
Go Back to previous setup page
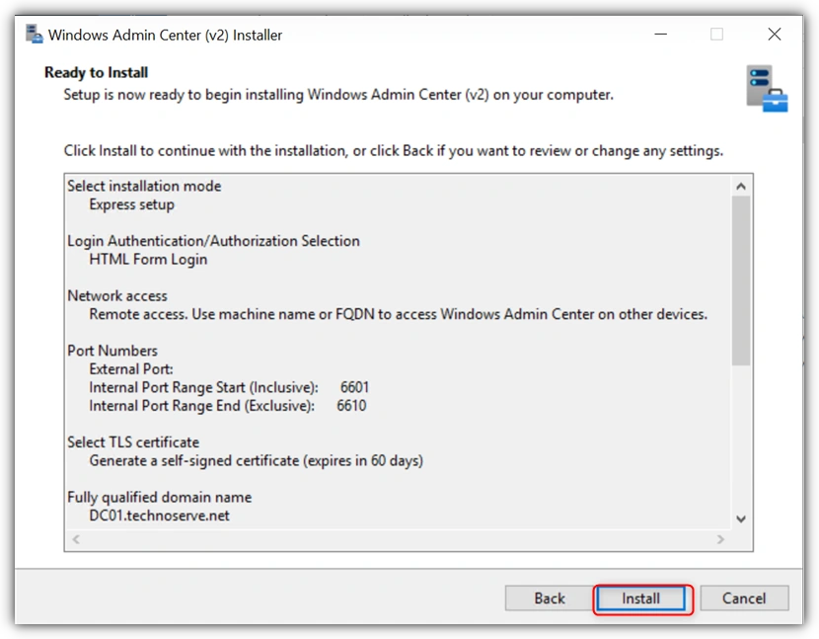click(x=550, y=598)
